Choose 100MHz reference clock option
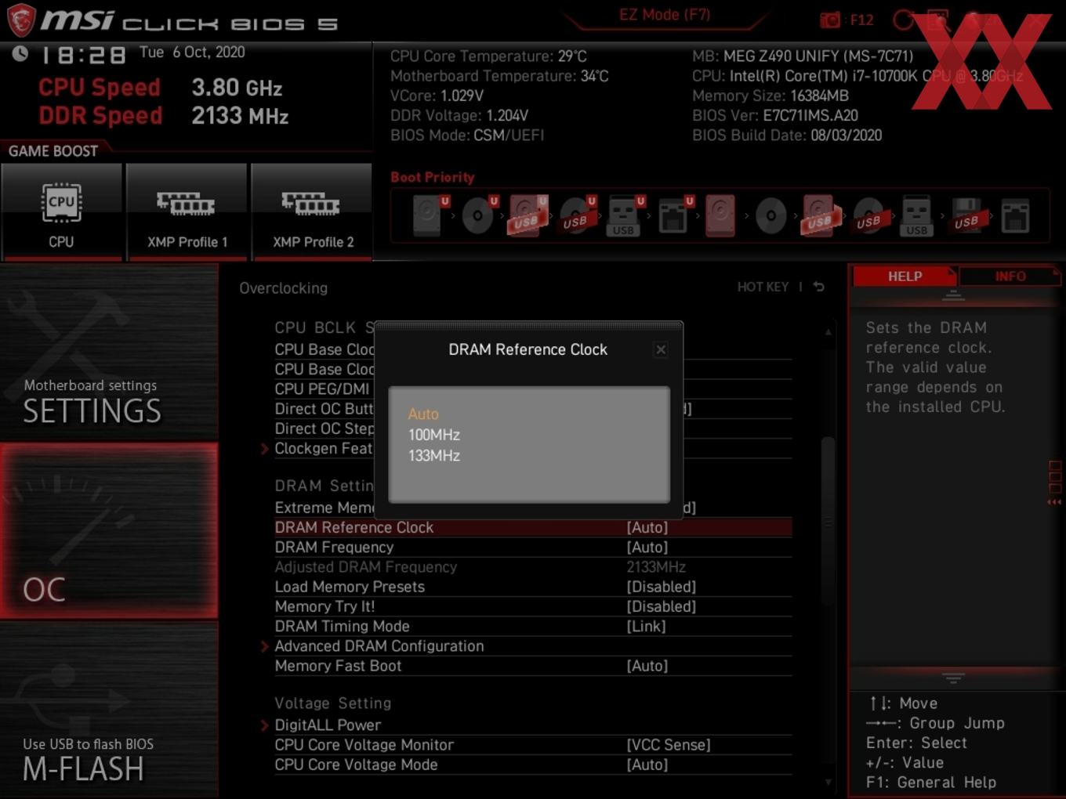The image size is (1066, 799). (434, 435)
